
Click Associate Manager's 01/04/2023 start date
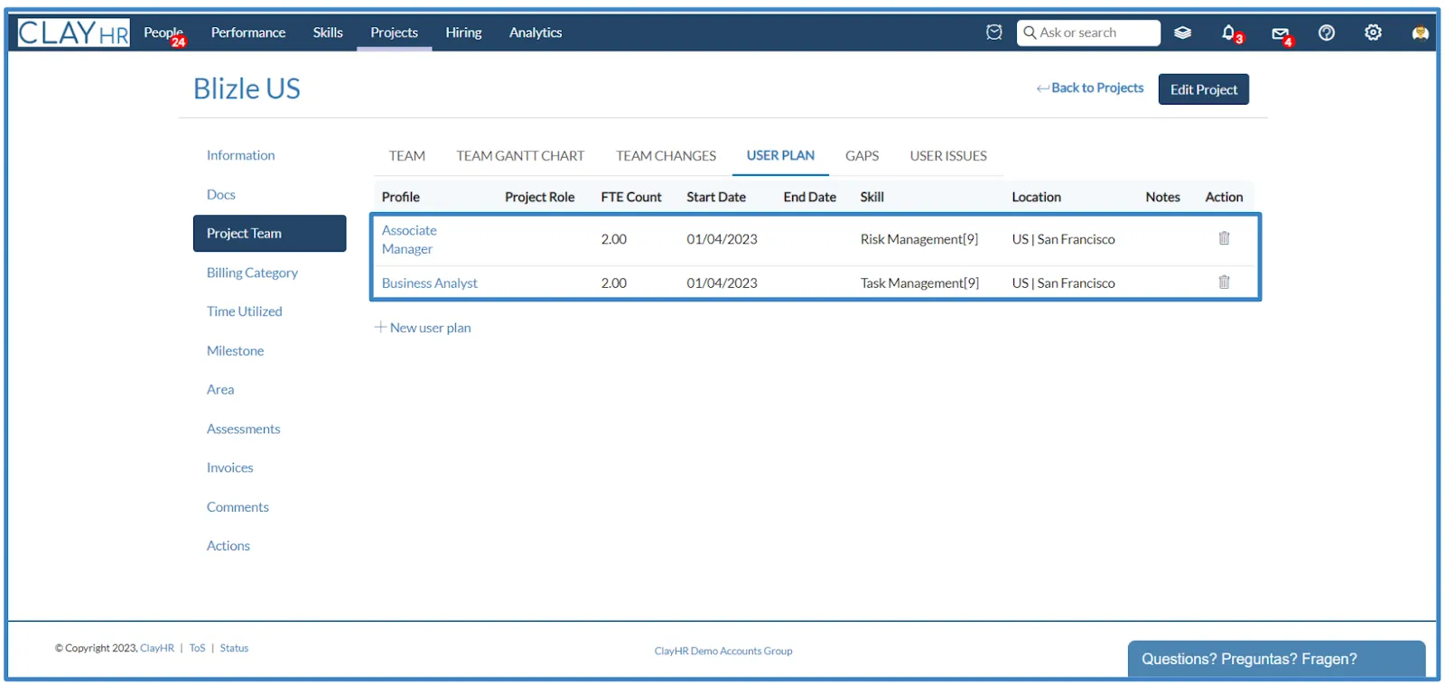pos(722,239)
